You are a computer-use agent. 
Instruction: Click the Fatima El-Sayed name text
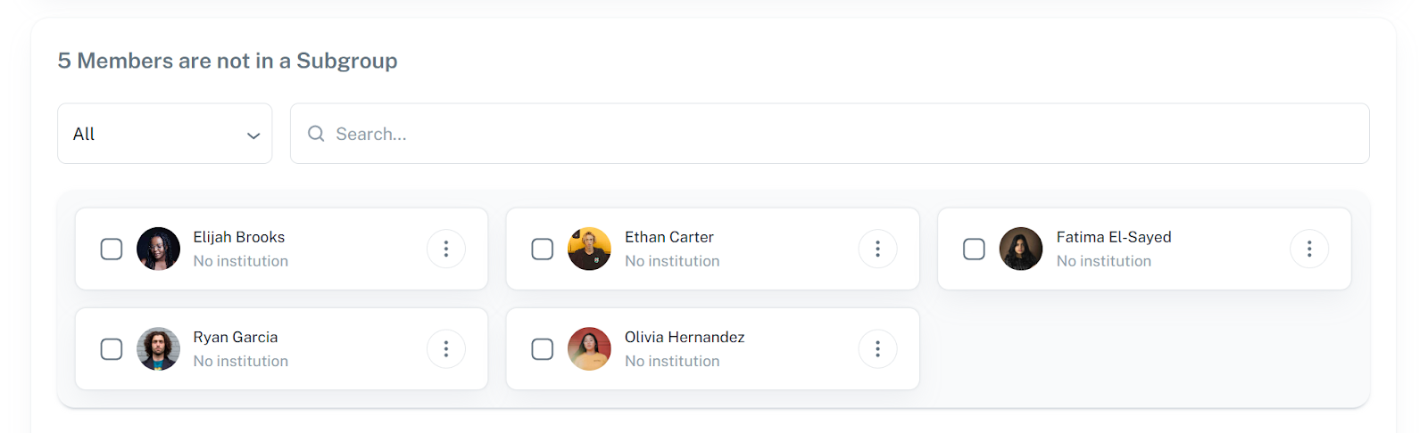click(x=1114, y=238)
